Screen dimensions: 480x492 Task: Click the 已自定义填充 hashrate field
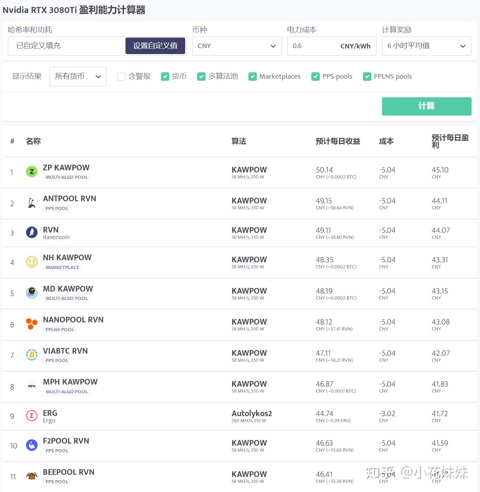tap(67, 46)
